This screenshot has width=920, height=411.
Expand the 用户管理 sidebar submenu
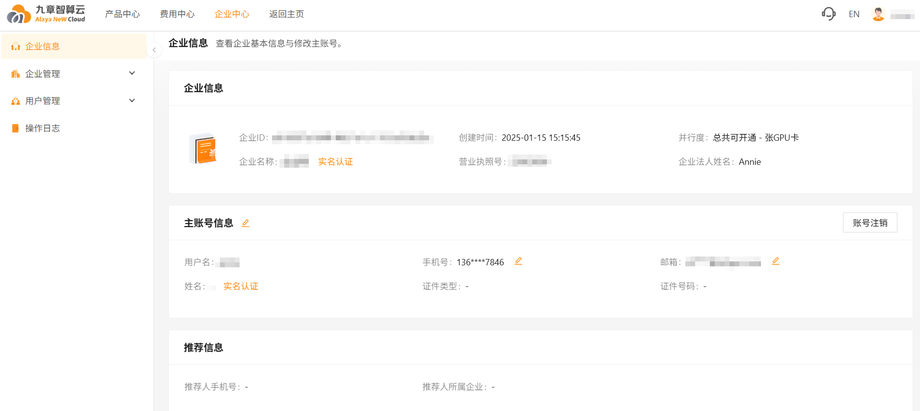[x=74, y=101]
